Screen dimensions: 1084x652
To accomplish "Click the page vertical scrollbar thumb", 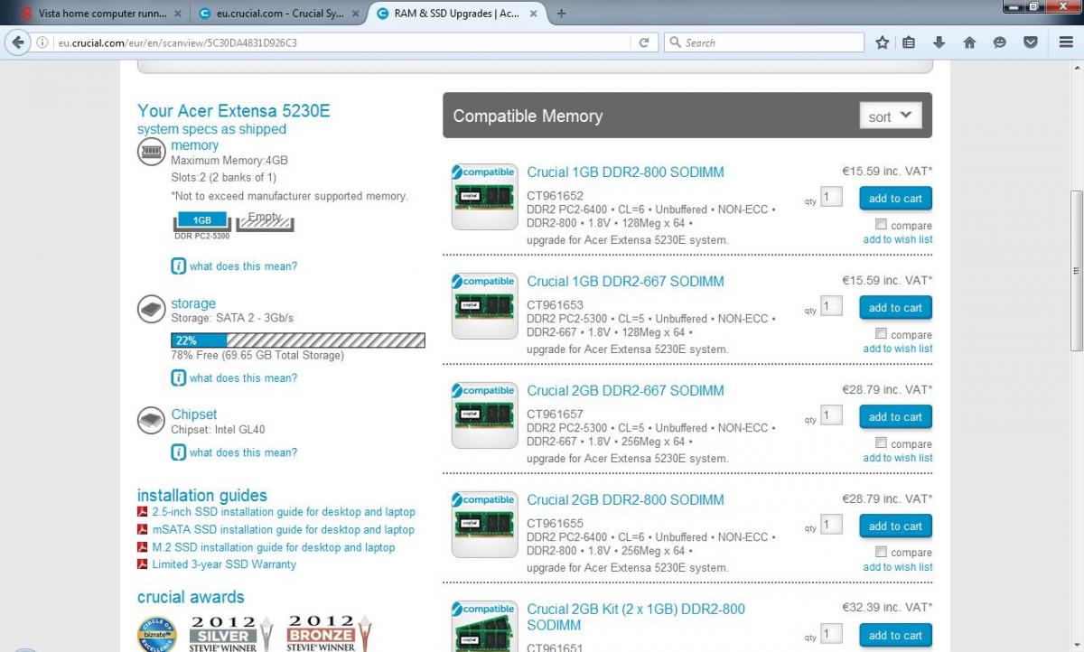I will [1076, 271].
